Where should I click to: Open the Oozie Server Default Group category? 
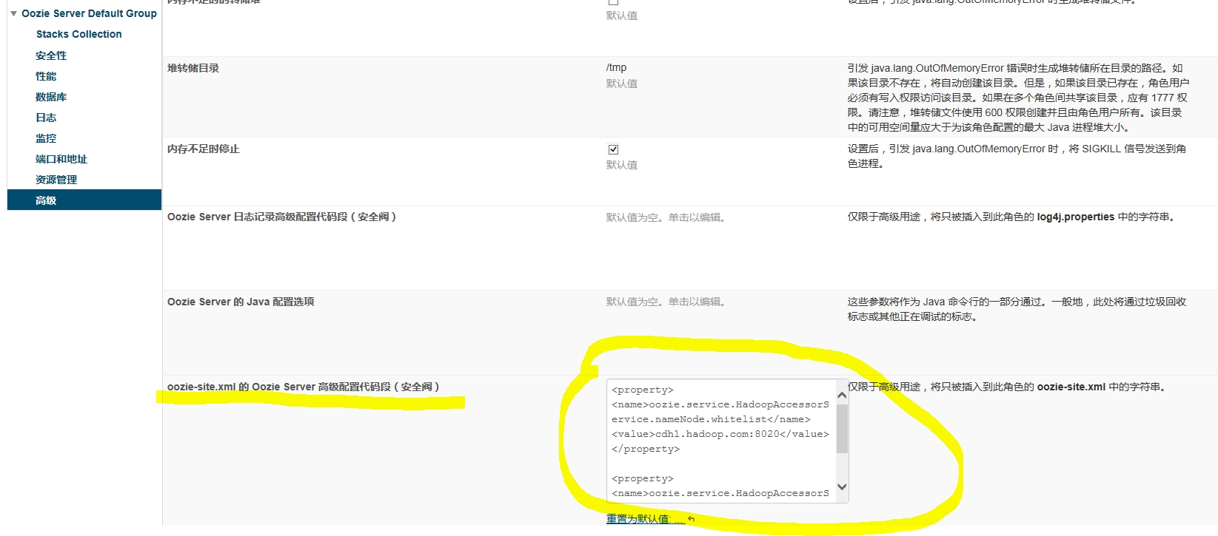pos(89,13)
